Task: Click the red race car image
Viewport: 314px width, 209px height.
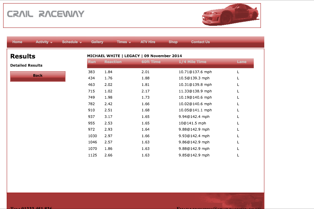Action: (x=231, y=15)
